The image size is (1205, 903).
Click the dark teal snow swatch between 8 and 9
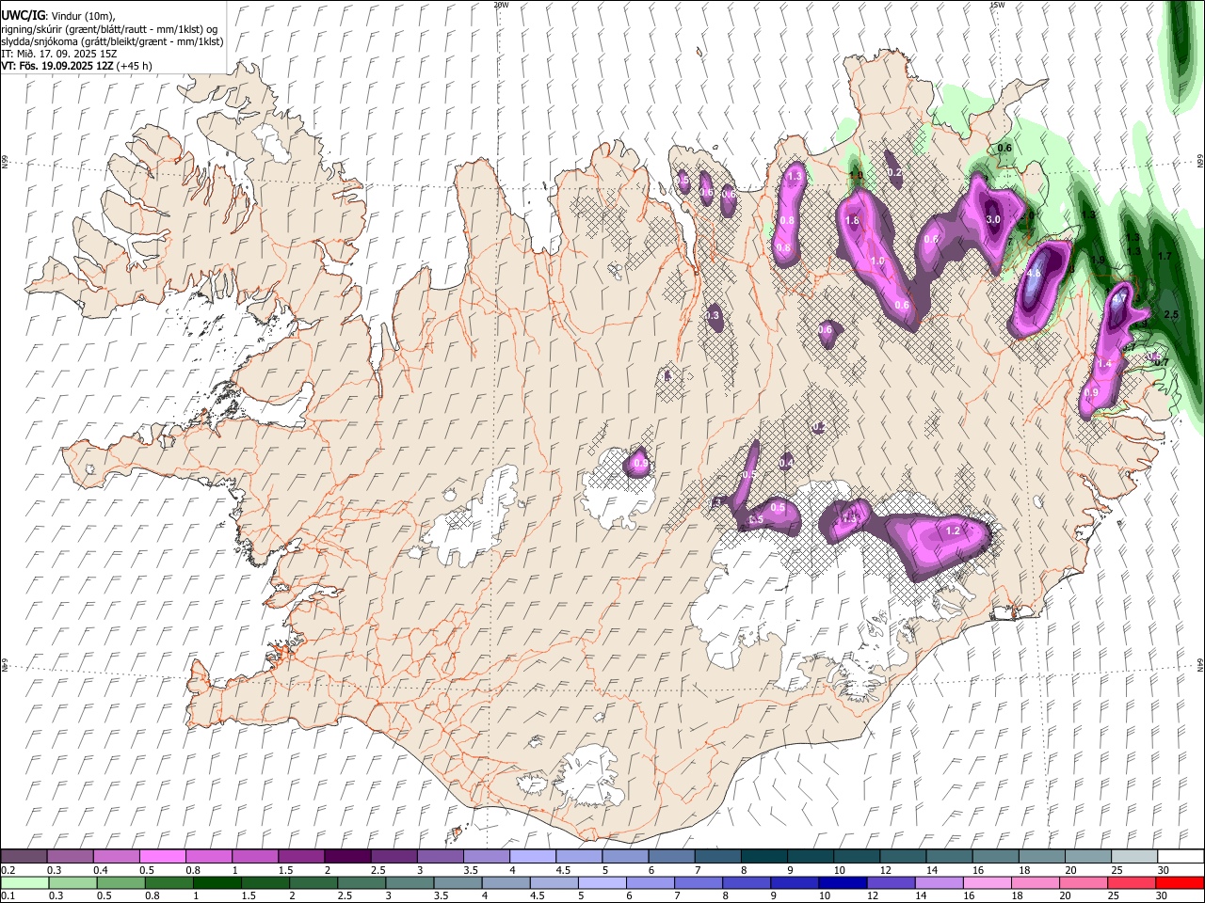[763, 856]
